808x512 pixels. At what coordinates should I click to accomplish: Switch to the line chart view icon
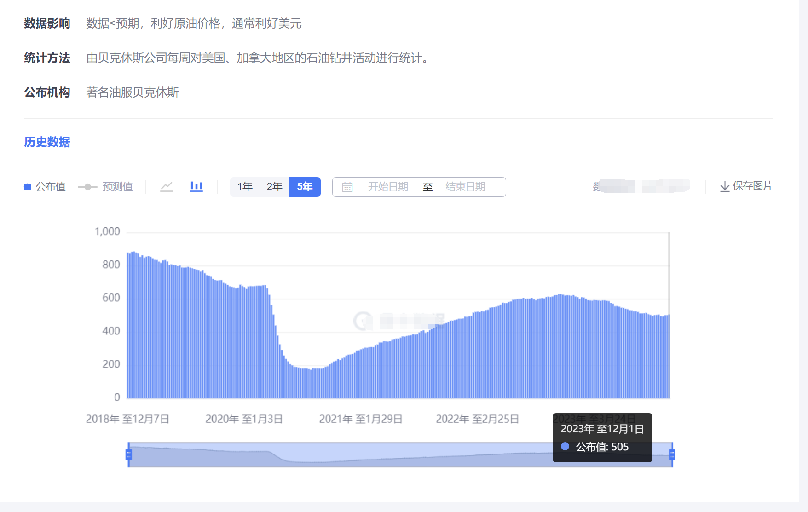(x=166, y=187)
